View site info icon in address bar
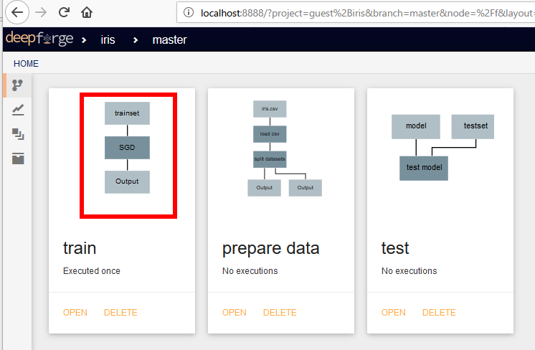The height and width of the screenshot is (350, 535). (x=189, y=13)
